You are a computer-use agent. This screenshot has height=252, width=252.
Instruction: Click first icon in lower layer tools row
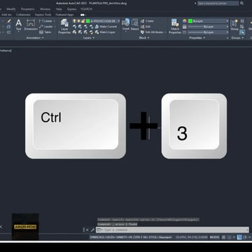coord(75,32)
